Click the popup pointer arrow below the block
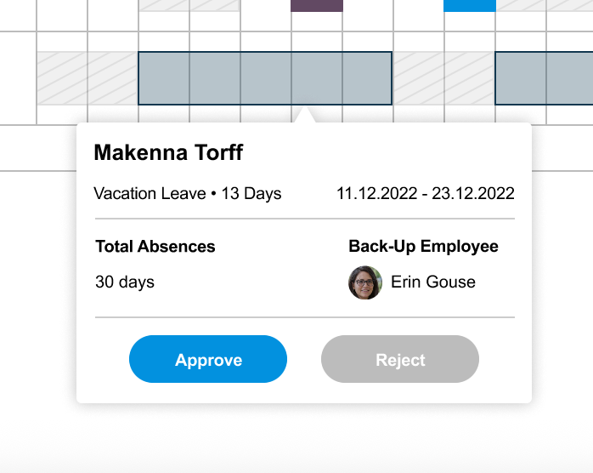The image size is (593, 473). (304, 115)
